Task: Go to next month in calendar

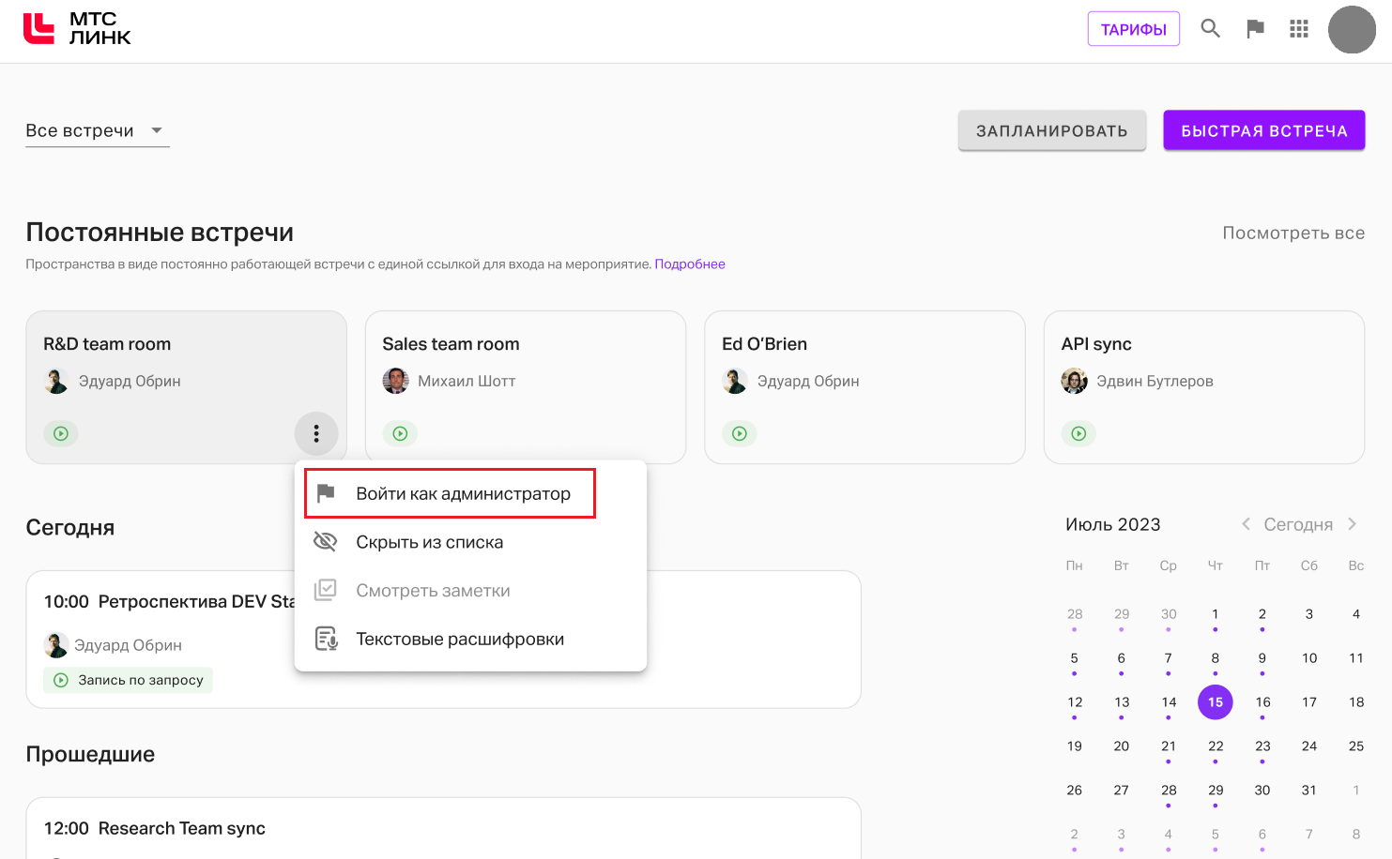Action: [1353, 524]
